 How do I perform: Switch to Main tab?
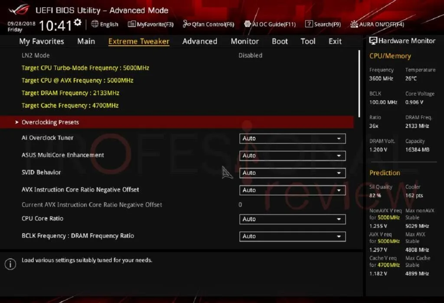click(x=86, y=41)
